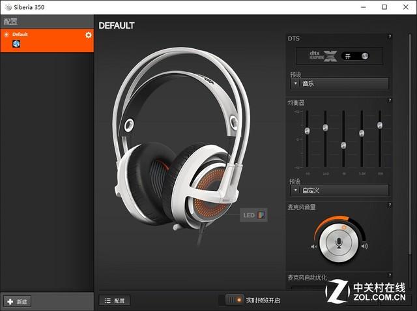Maximize the Siberia 350 window
417x311 pixels.
384,7
